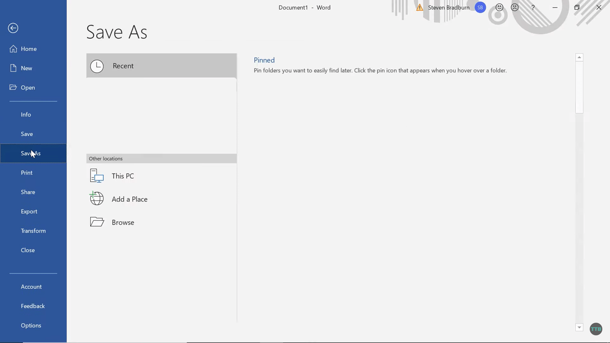Click the scroll down arrow of locations list
610x343 pixels.
[579, 327]
